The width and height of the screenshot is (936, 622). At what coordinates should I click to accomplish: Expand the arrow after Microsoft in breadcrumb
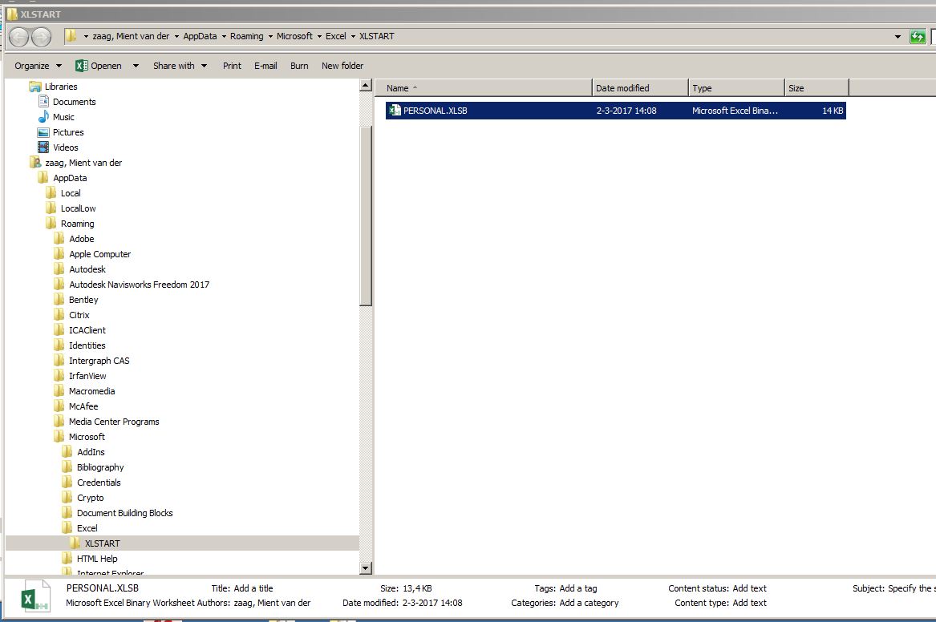319,36
